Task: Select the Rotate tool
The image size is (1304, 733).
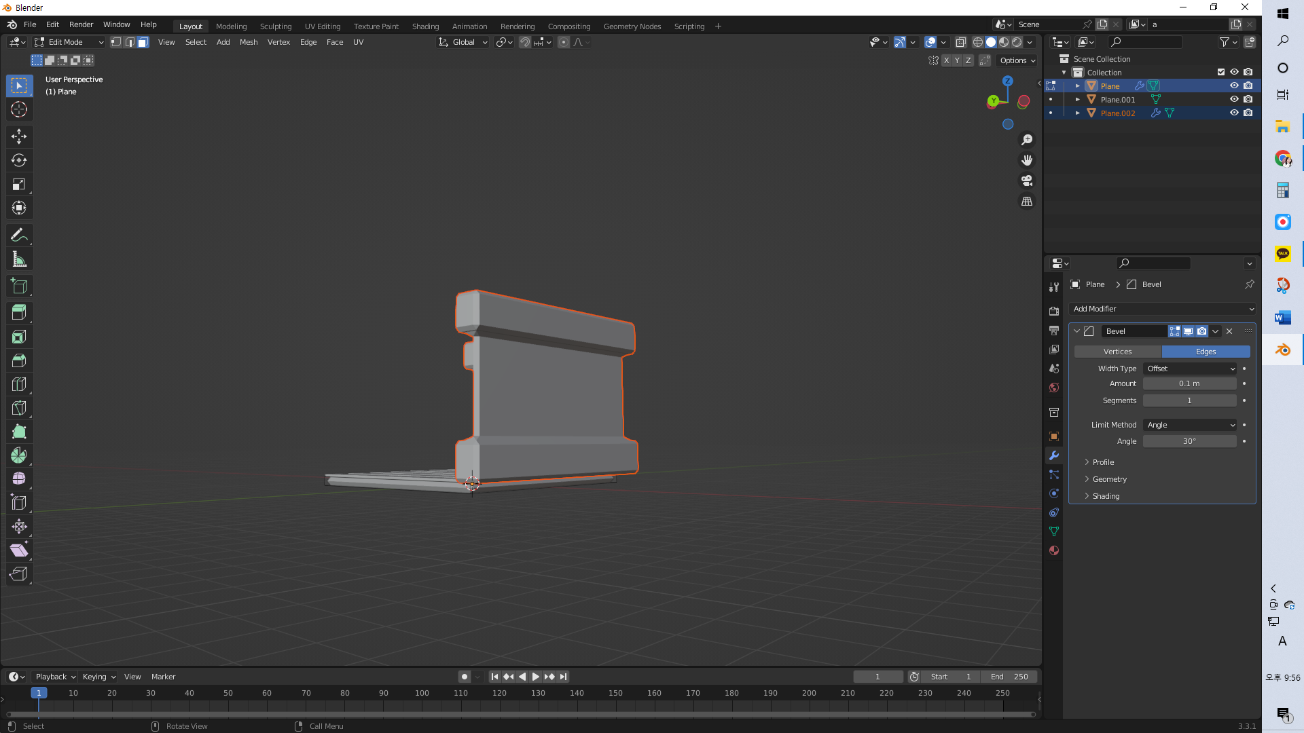Action: (19, 160)
